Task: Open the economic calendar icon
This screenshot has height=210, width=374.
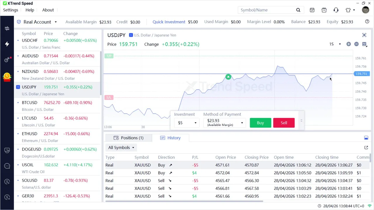Action: click(312, 10)
